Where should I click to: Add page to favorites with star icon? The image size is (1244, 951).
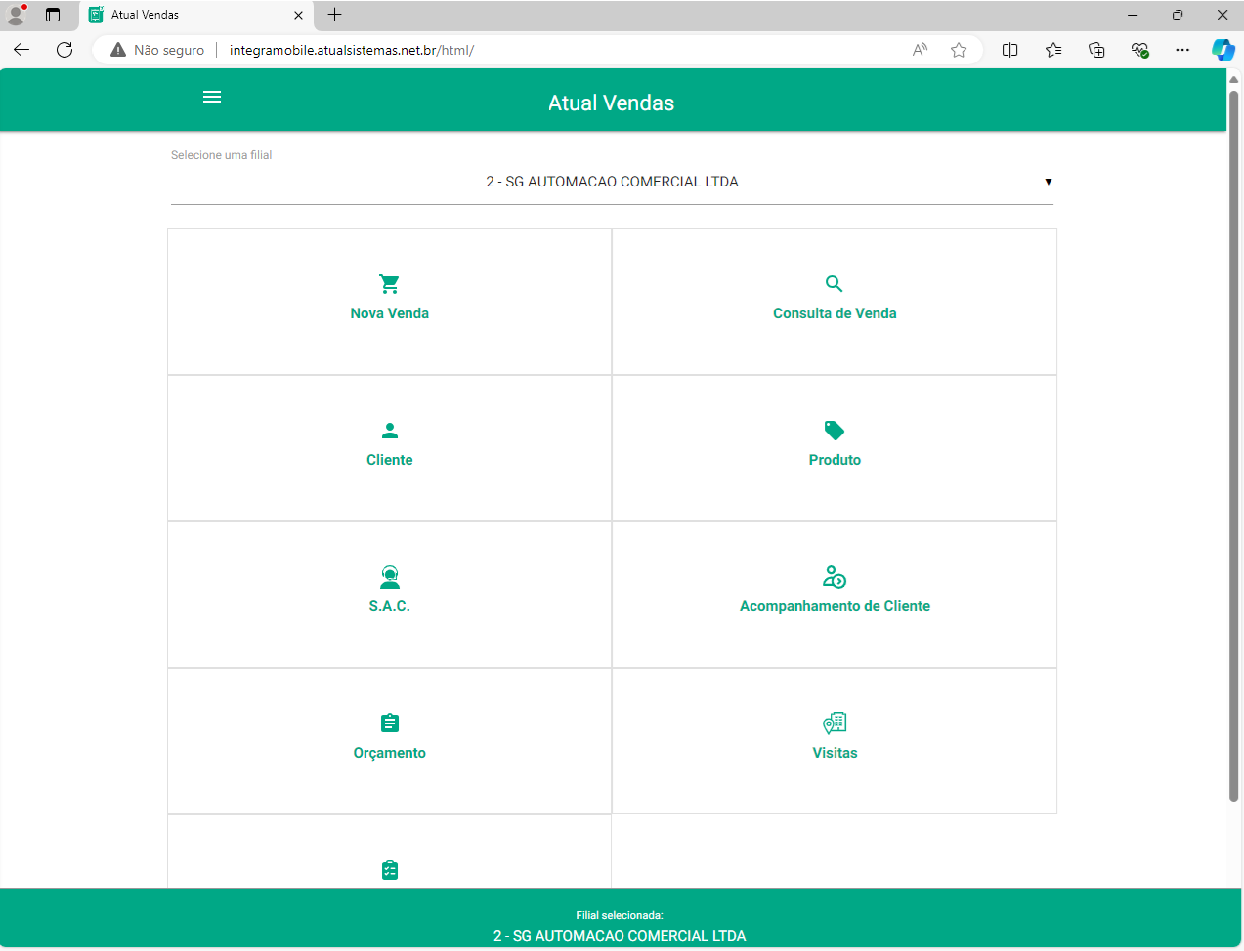(959, 50)
